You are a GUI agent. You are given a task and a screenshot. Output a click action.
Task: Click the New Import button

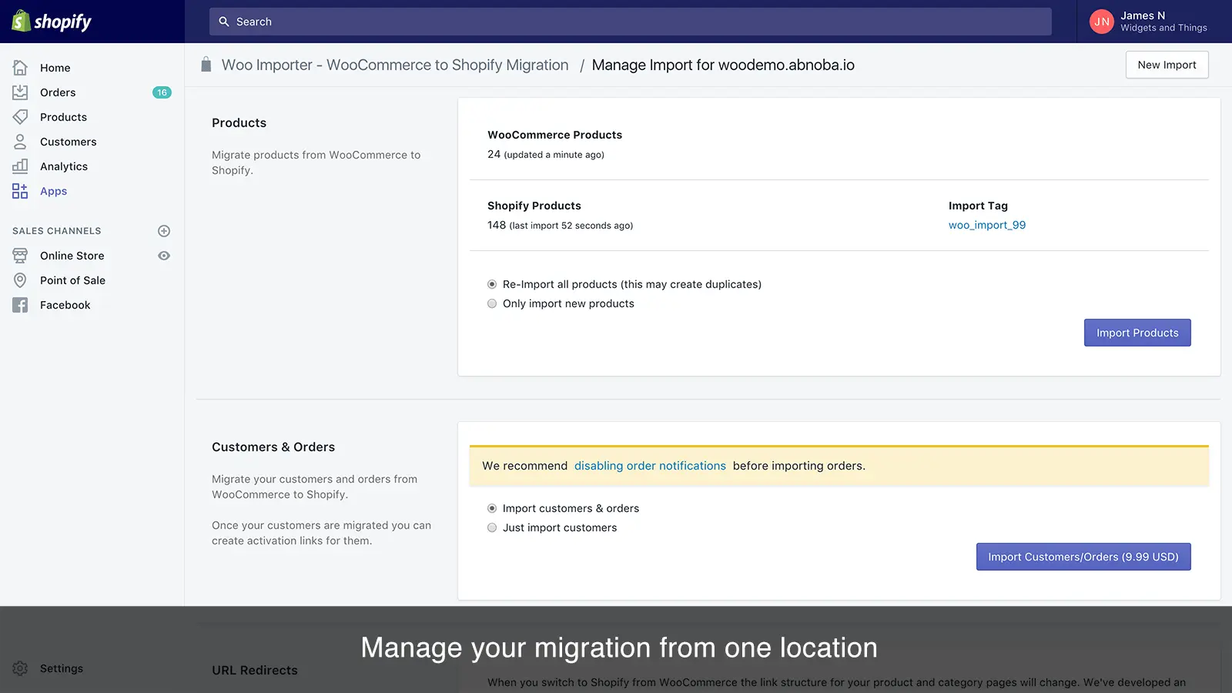click(x=1167, y=65)
